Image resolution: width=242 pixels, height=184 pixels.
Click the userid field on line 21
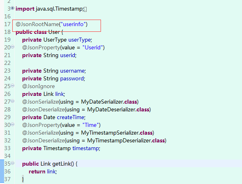coord(67,55)
